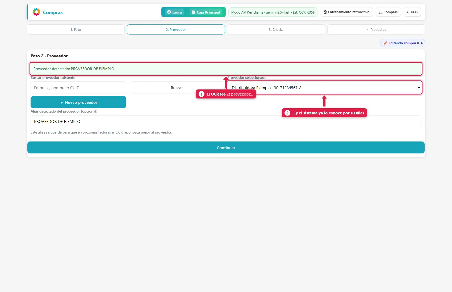Image resolution: width=452 pixels, height=292 pixels.
Task: Open the Proveedor seleccionado dropdown
Action: pos(324,88)
